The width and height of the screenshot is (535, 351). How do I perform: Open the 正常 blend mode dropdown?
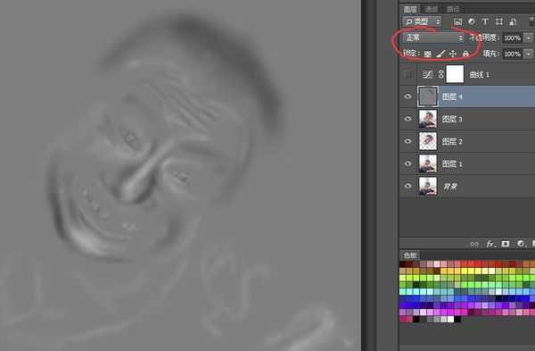[x=433, y=38]
